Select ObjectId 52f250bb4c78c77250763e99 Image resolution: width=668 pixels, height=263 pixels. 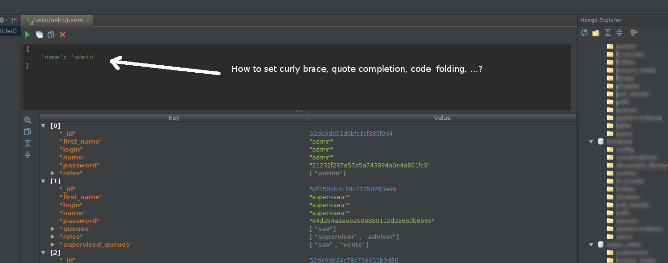(353, 189)
